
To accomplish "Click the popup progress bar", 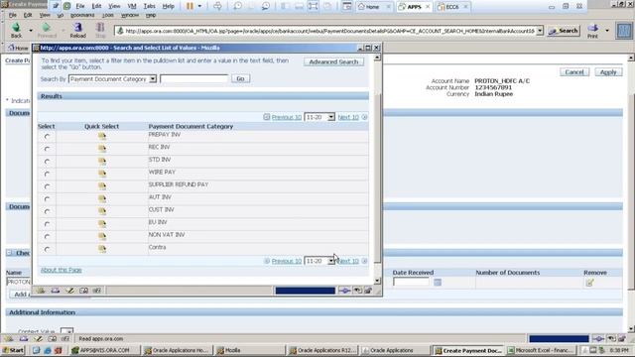I will [306, 291].
